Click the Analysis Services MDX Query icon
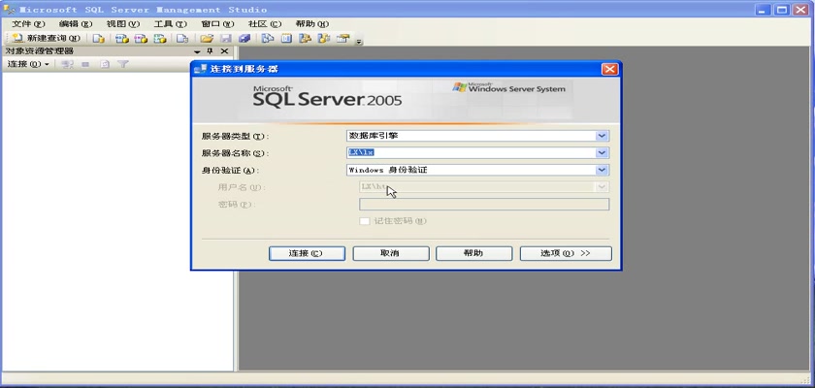The height and width of the screenshot is (388, 815). (x=121, y=39)
